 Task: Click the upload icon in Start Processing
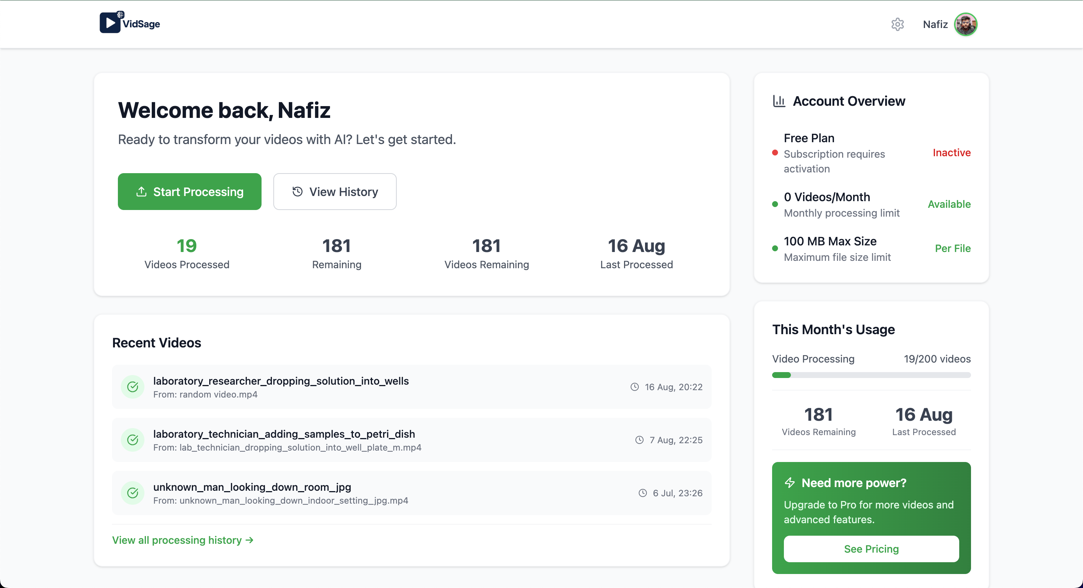tap(141, 191)
